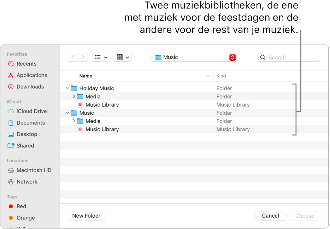Select Macintosh HD under Locations
The width and height of the screenshot is (330, 229).
pyautogui.click(x=34, y=170)
